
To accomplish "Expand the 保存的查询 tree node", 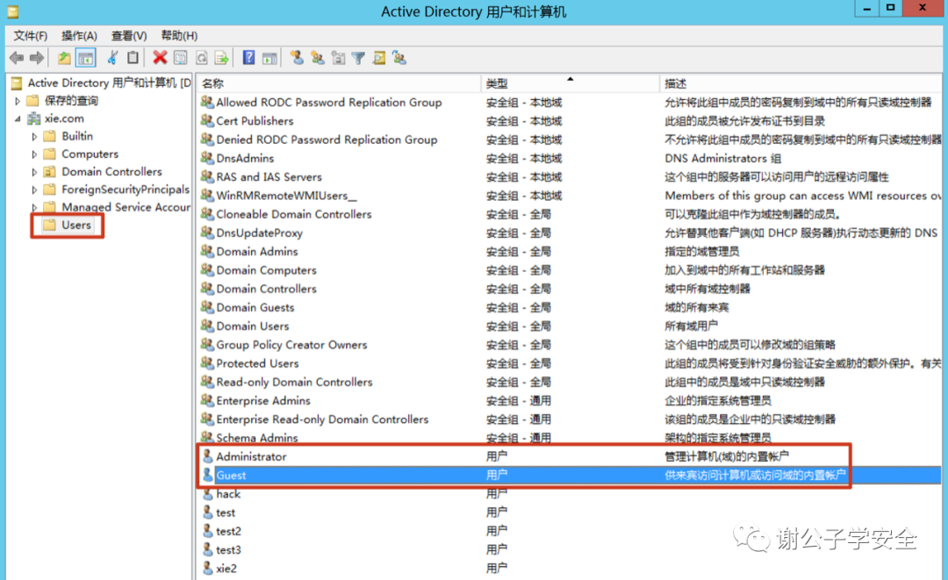I will tap(18, 101).
